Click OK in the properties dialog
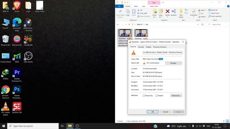 (x=152, y=112)
